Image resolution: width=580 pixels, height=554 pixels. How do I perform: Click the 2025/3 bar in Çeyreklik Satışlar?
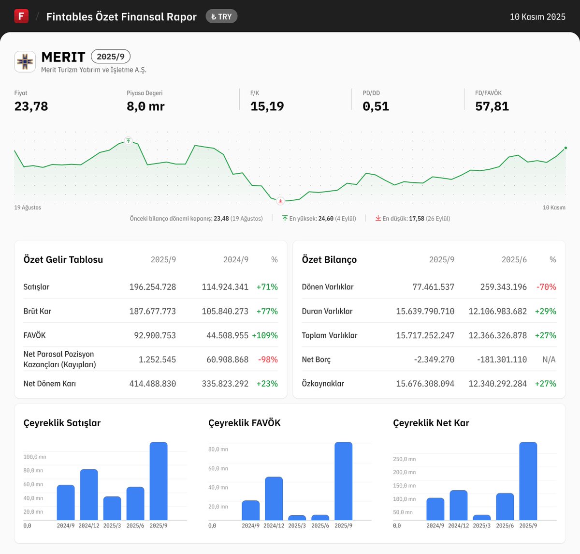[x=112, y=508]
